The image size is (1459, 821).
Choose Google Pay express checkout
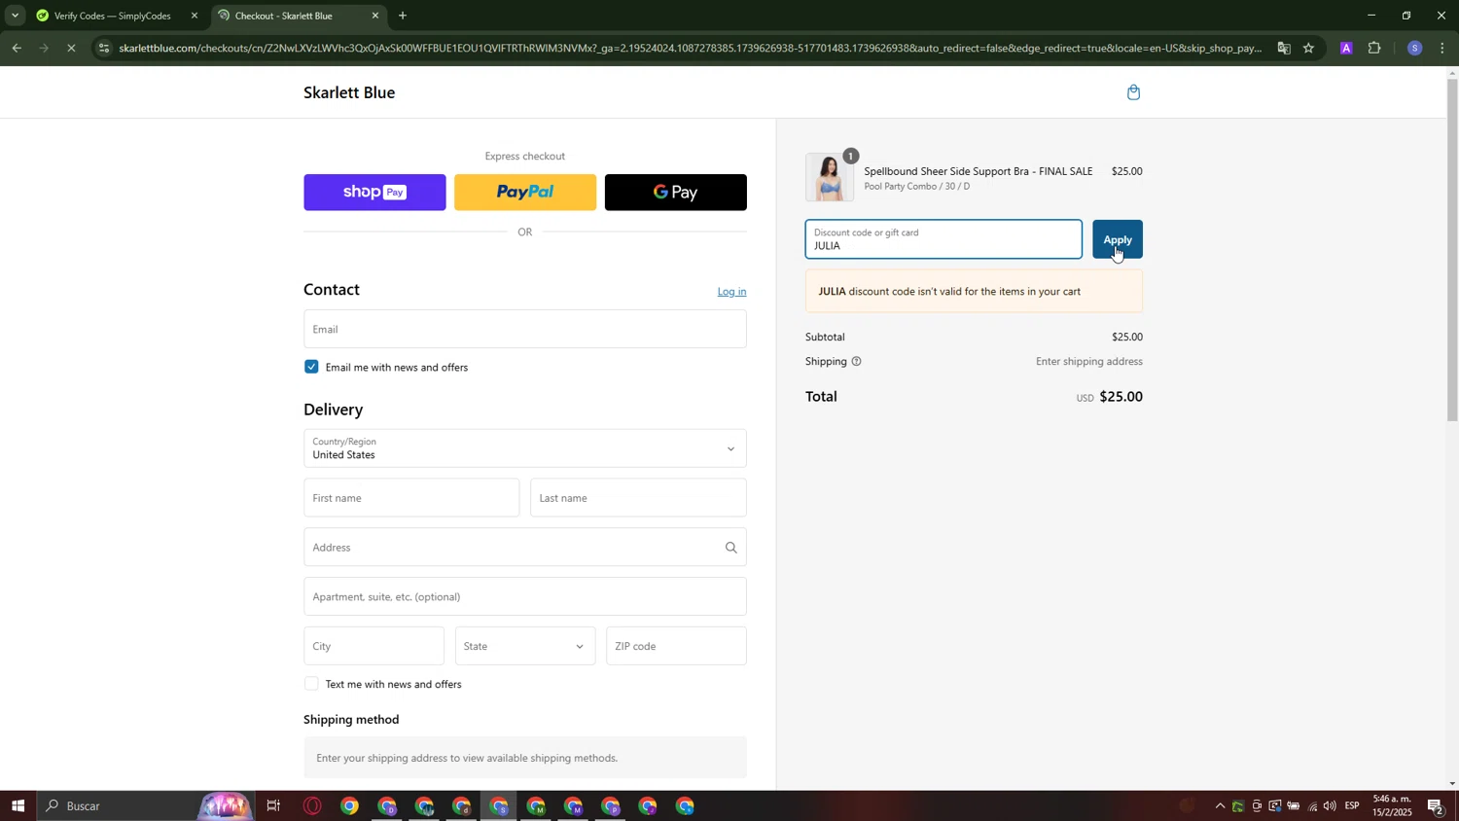676,193
